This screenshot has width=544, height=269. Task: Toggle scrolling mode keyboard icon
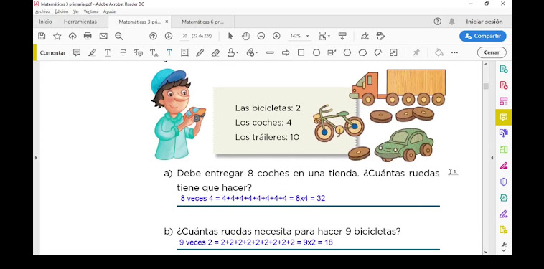pos(342,36)
